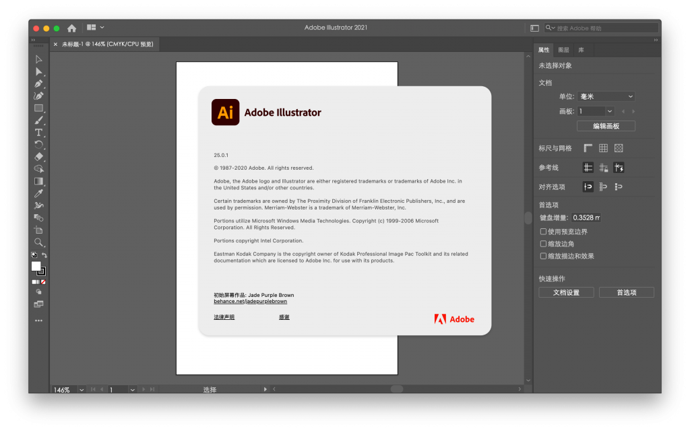The height and width of the screenshot is (431, 690).
Task: Show the grid icon
Action: coord(603,148)
